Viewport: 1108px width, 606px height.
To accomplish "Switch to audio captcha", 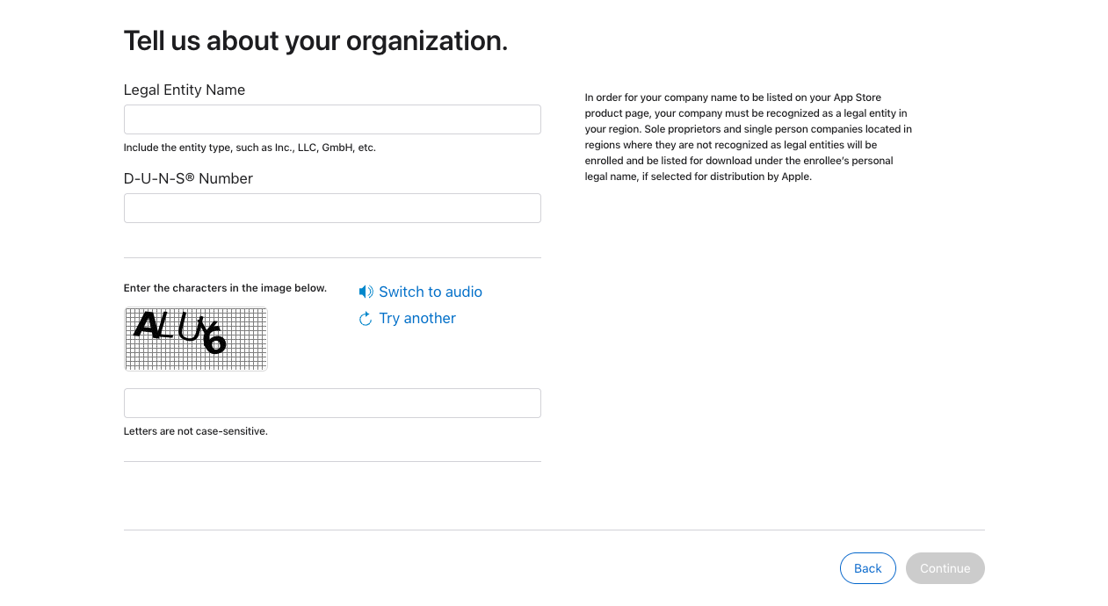I will [x=430, y=292].
